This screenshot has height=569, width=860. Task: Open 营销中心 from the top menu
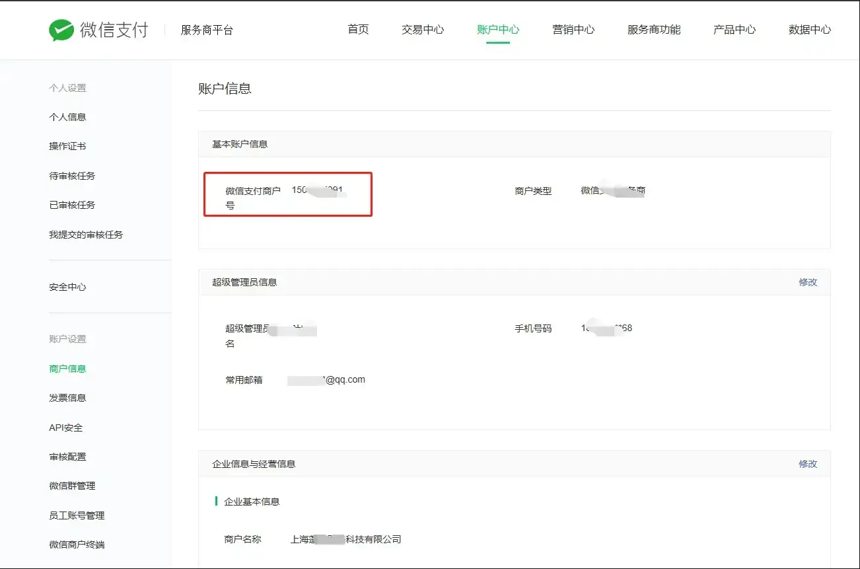click(x=573, y=30)
